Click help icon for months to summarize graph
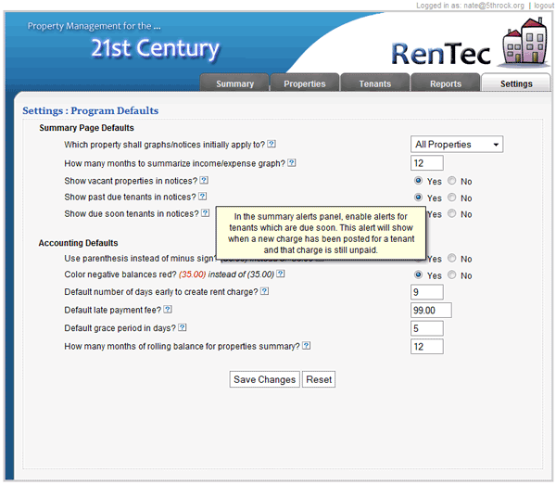556x485 pixels. point(292,162)
